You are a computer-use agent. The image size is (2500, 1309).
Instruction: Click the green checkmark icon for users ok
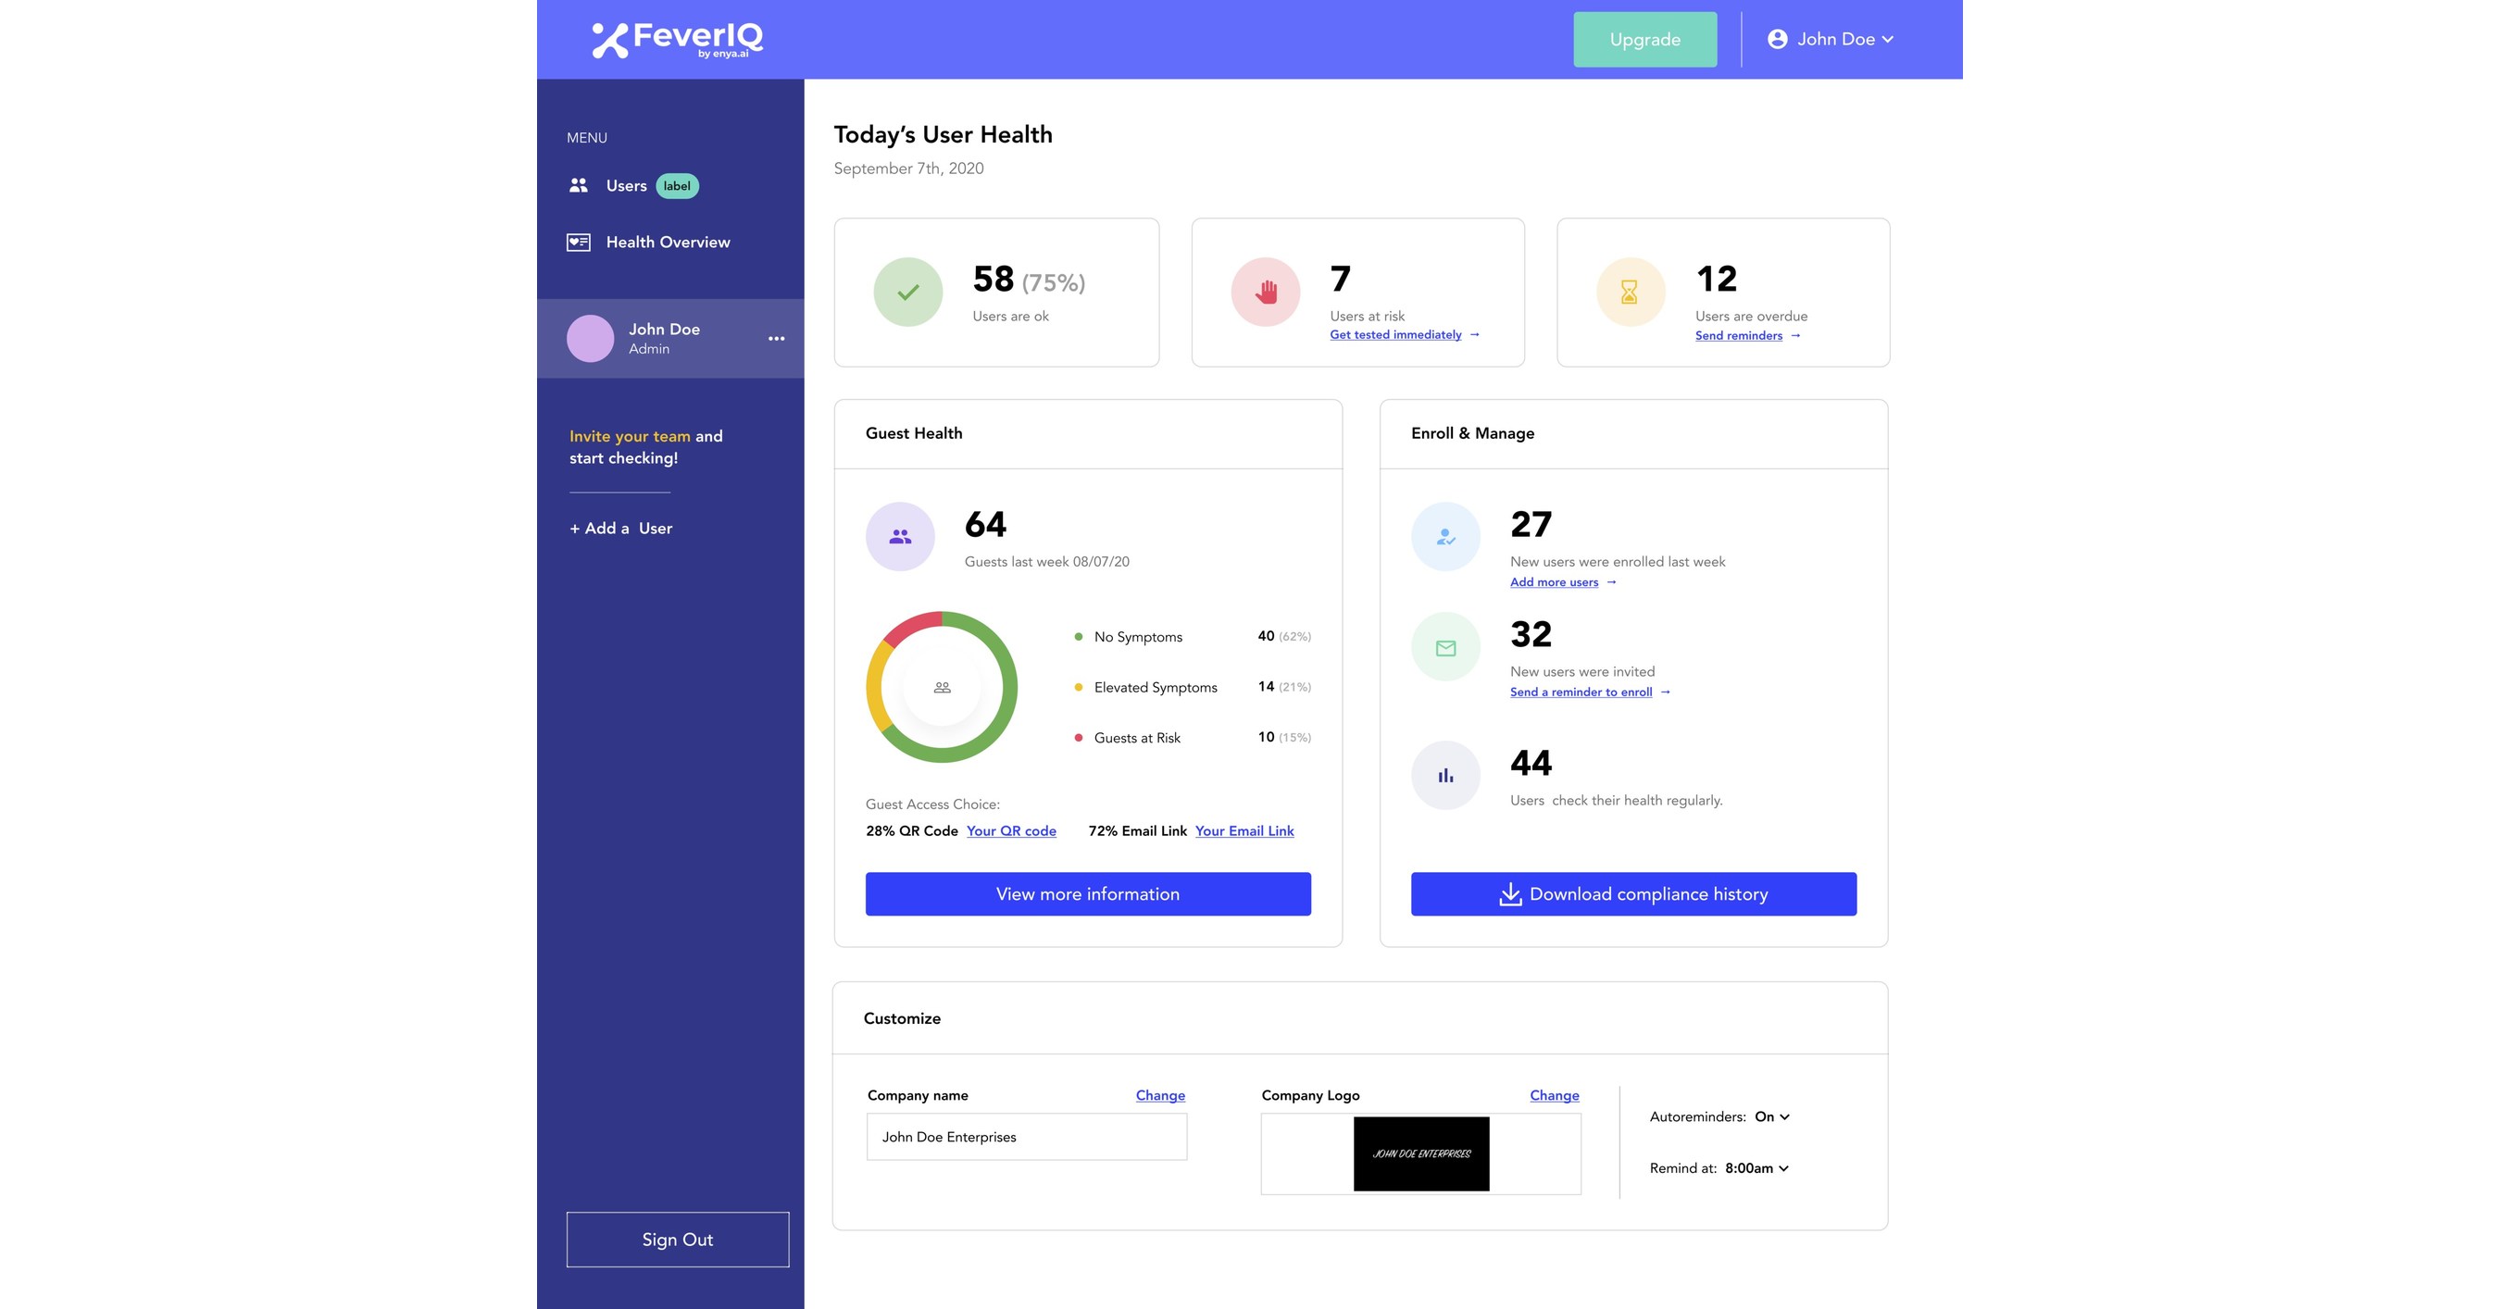pyautogui.click(x=907, y=291)
